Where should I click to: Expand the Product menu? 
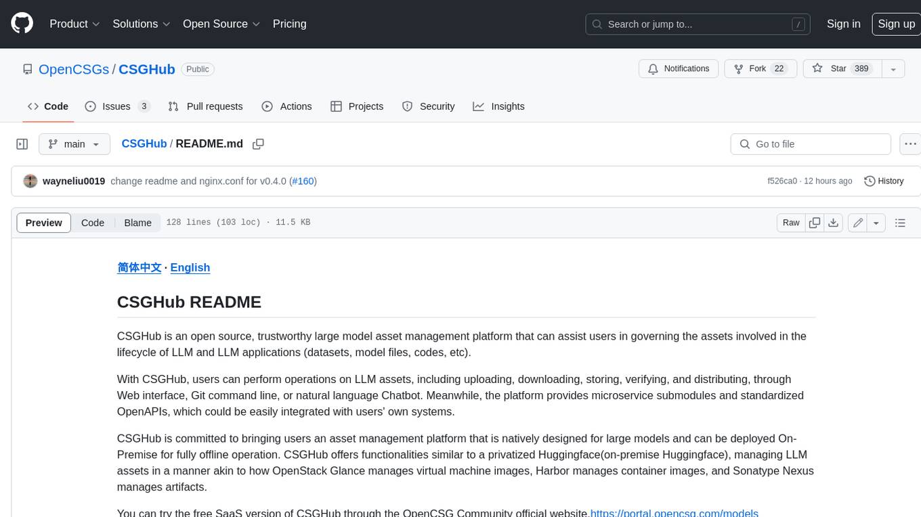pyautogui.click(x=74, y=24)
